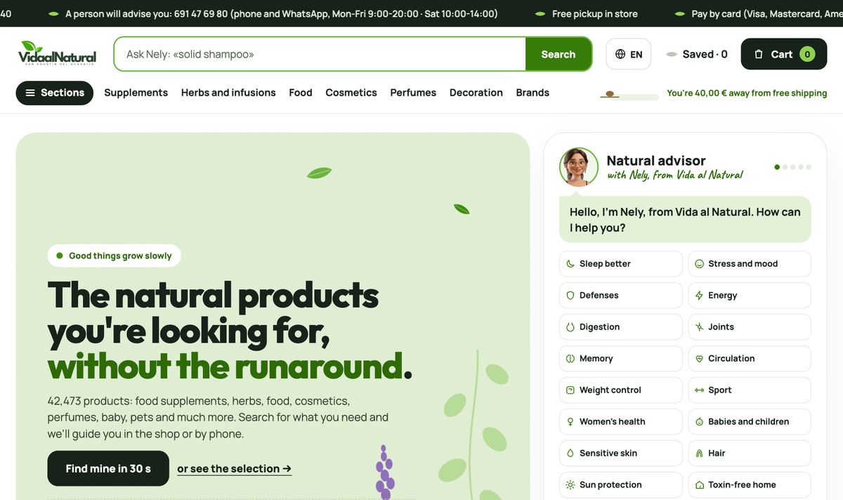
Task: Open the Cosmetics category
Action: coord(351,93)
